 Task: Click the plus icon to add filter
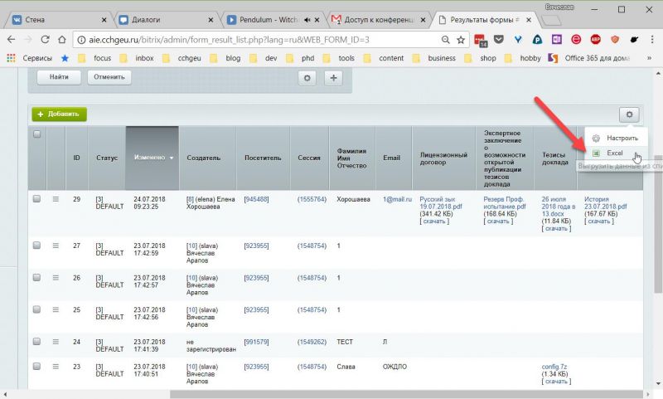[x=333, y=77]
